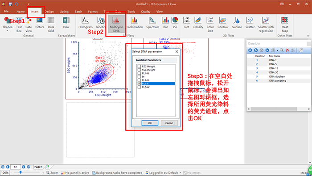Open the Format ribbon tab

pos(93,12)
